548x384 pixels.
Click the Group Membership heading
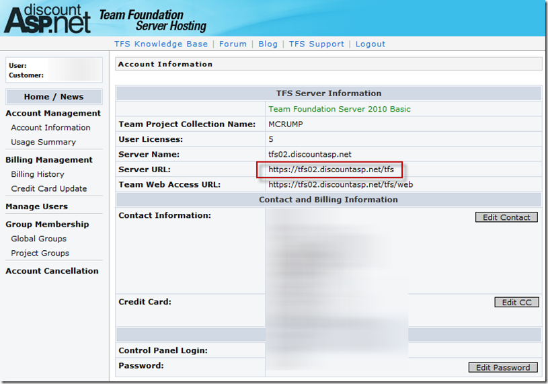click(47, 225)
